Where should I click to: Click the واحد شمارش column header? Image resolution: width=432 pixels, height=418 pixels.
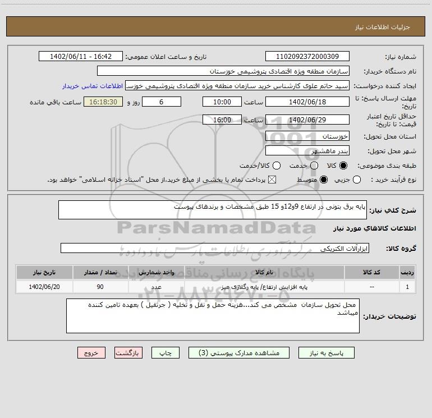click(x=156, y=272)
